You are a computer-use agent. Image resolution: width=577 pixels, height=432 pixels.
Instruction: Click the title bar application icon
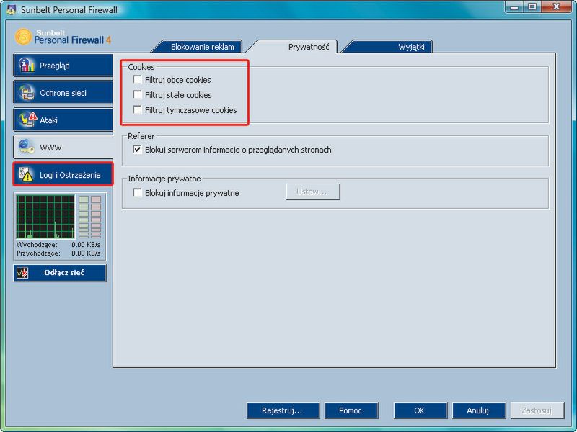(x=12, y=9)
